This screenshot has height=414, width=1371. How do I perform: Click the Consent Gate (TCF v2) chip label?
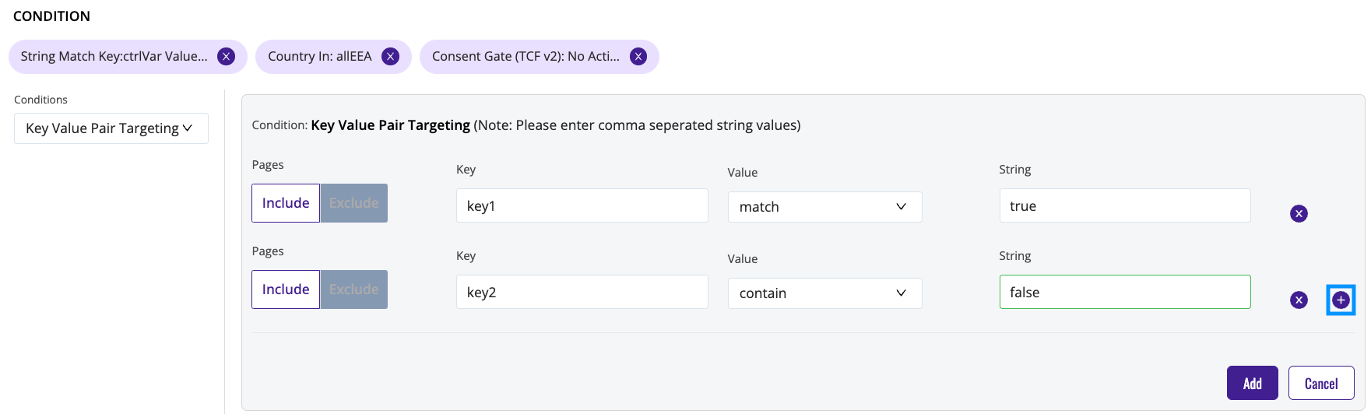click(x=526, y=56)
